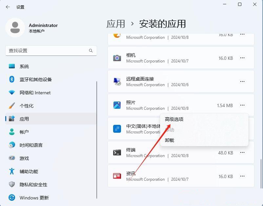Screen dimensions: 263x206
Task: Open 辅助功能 settings
Action: coord(51,172)
